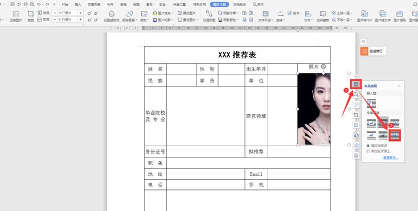Switch to the 开发工具 Developer tab
418x211 pixels.
pos(179,5)
